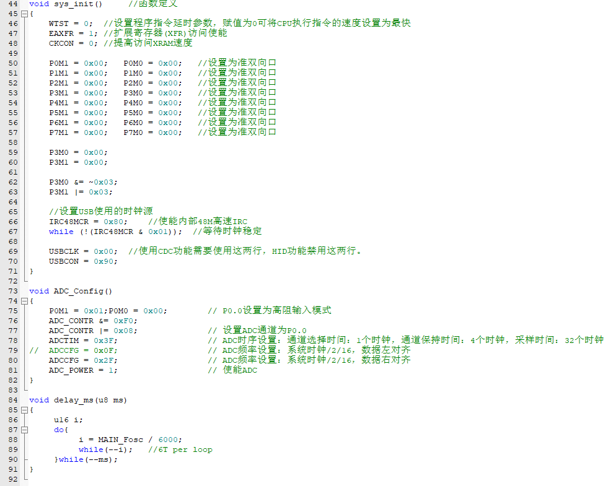
Task: Click the '//等待时钟稳定' comment
Action: coord(227,232)
